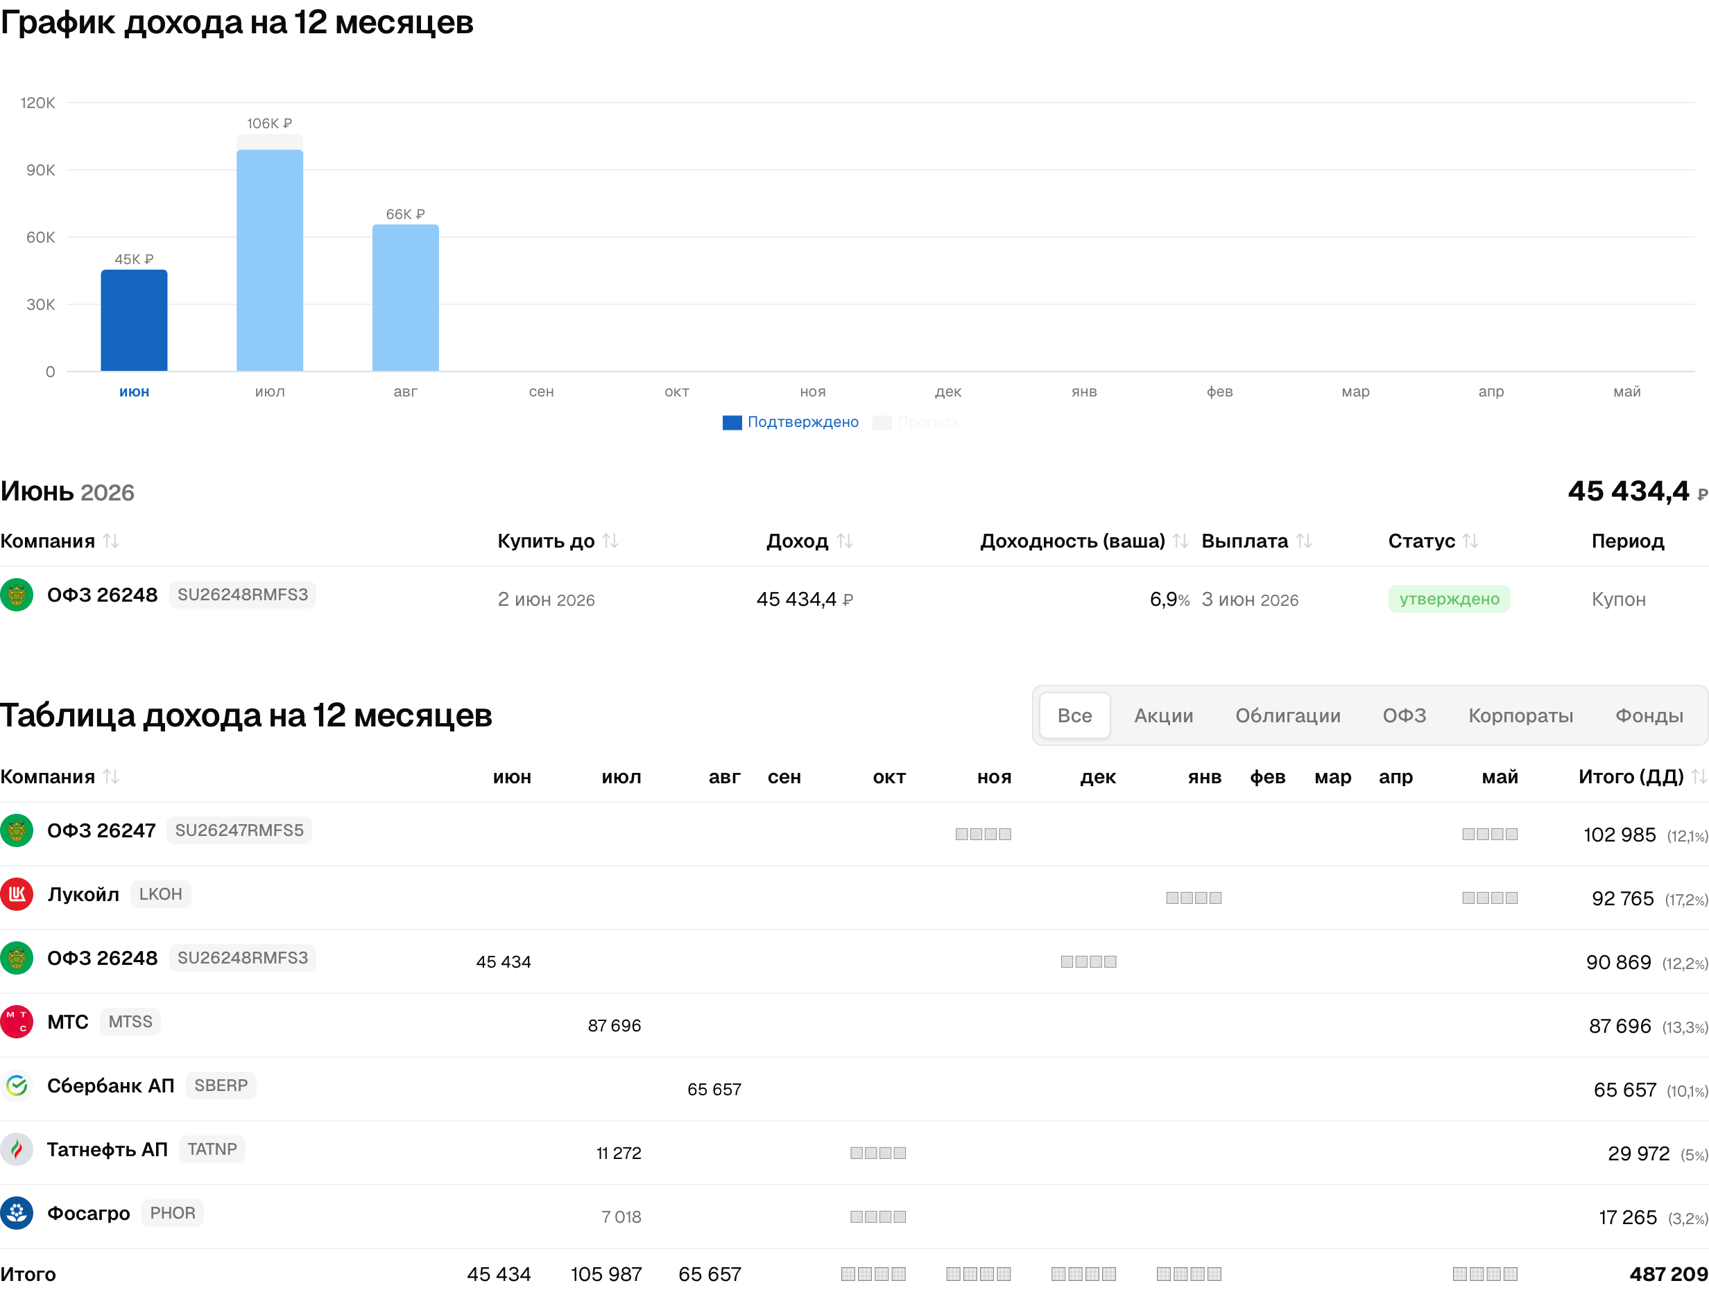This screenshot has height=1299, width=1709.
Task: Filter by the ОФЗ tab
Action: (1405, 716)
